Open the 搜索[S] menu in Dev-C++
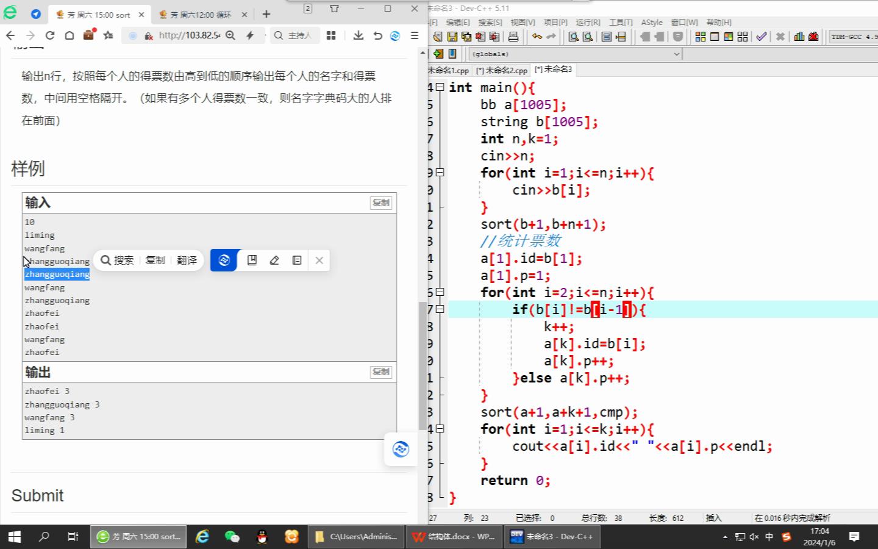Screen dimensions: 878x549 tap(490, 22)
